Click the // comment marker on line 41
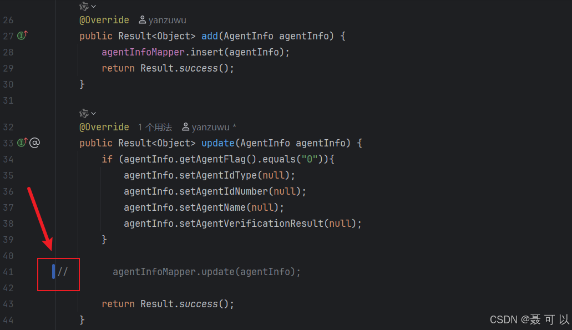This screenshot has height=330, width=572. click(x=63, y=272)
